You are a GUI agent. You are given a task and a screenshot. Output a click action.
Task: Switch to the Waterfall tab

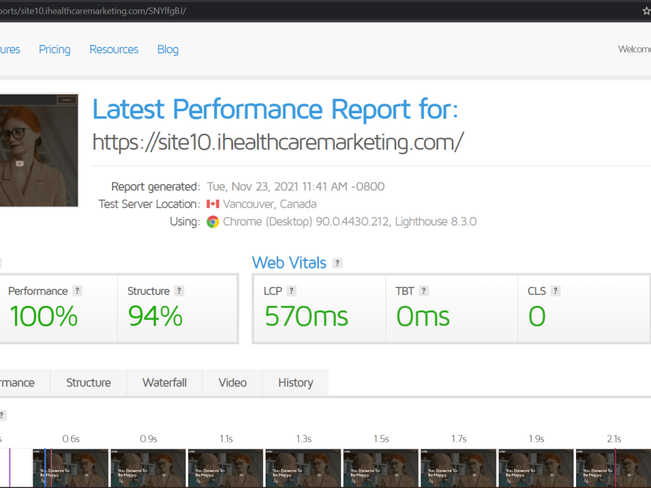pos(165,383)
